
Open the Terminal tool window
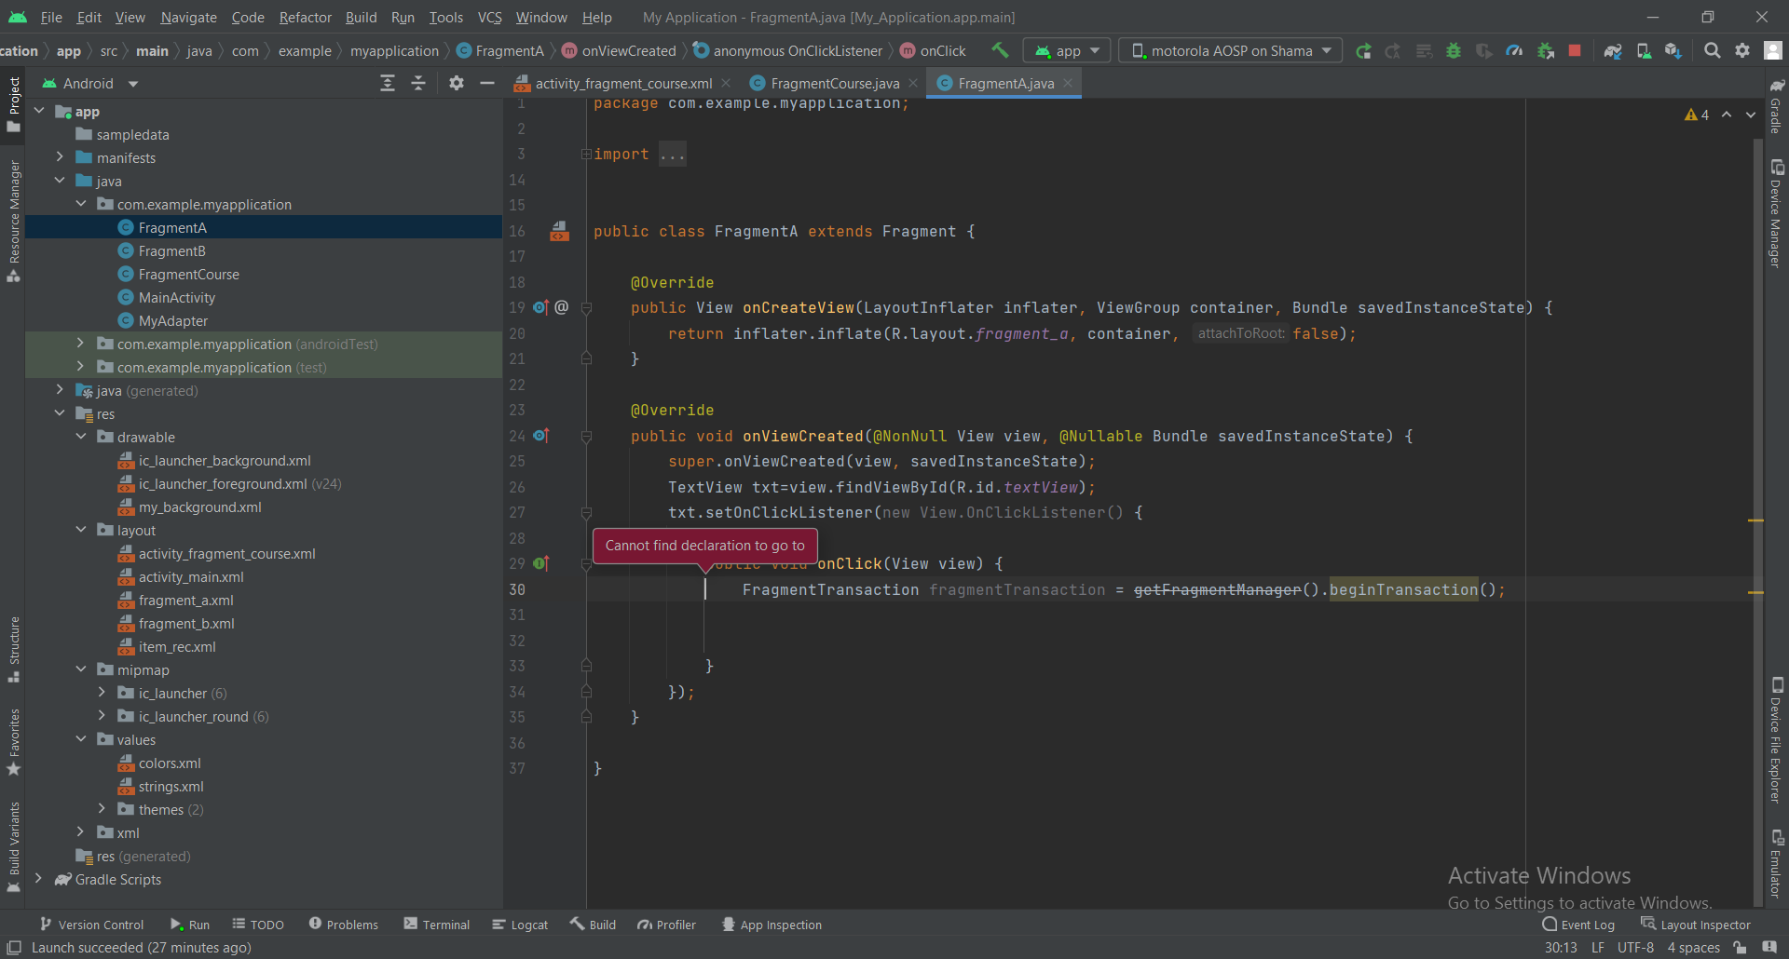pyautogui.click(x=437, y=925)
